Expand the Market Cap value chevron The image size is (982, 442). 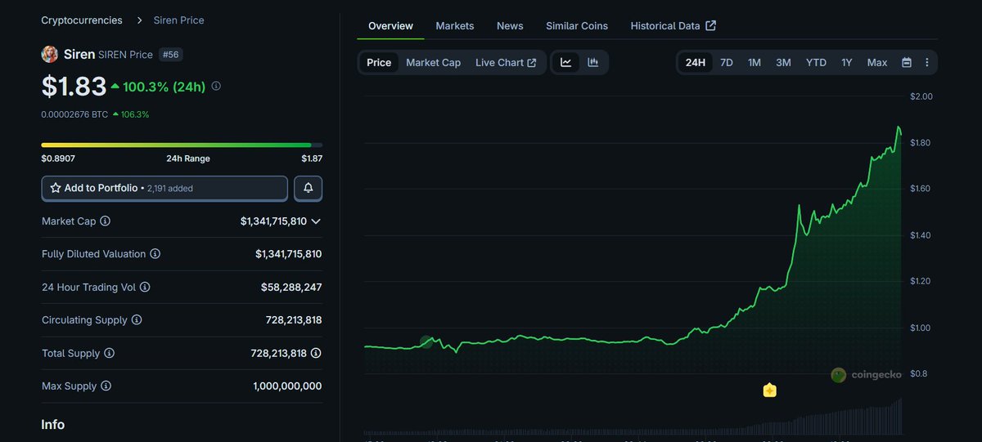click(x=316, y=221)
